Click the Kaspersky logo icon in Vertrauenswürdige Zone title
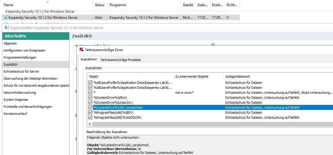This screenshot has height=155, width=333. click(x=81, y=50)
